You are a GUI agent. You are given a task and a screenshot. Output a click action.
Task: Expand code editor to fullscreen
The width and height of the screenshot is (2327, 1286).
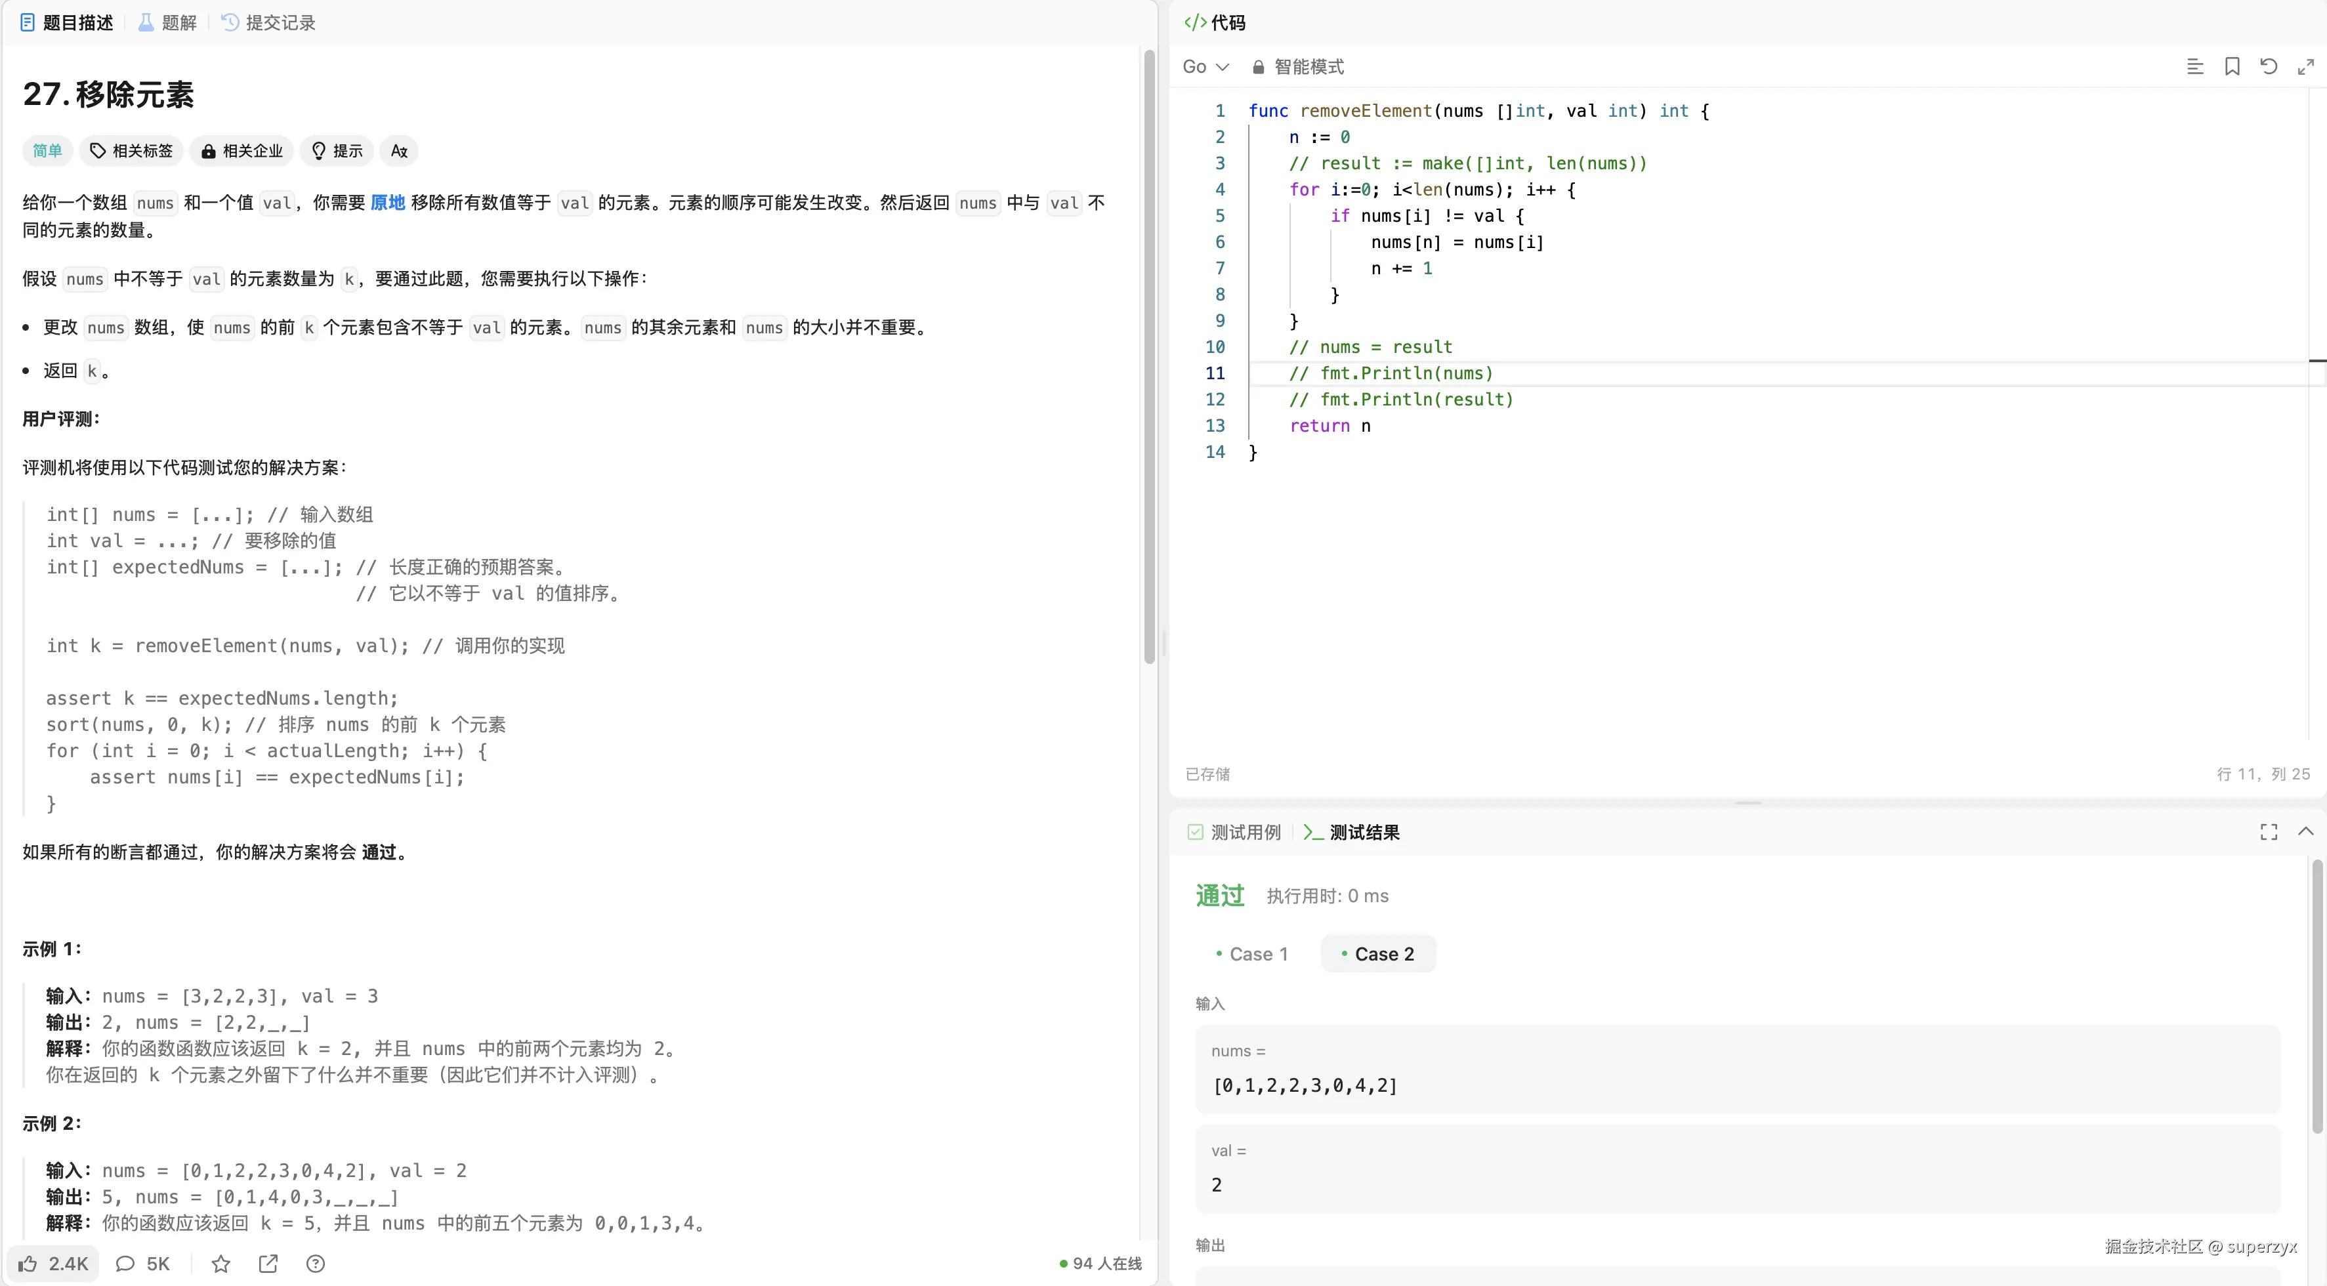coord(2305,67)
